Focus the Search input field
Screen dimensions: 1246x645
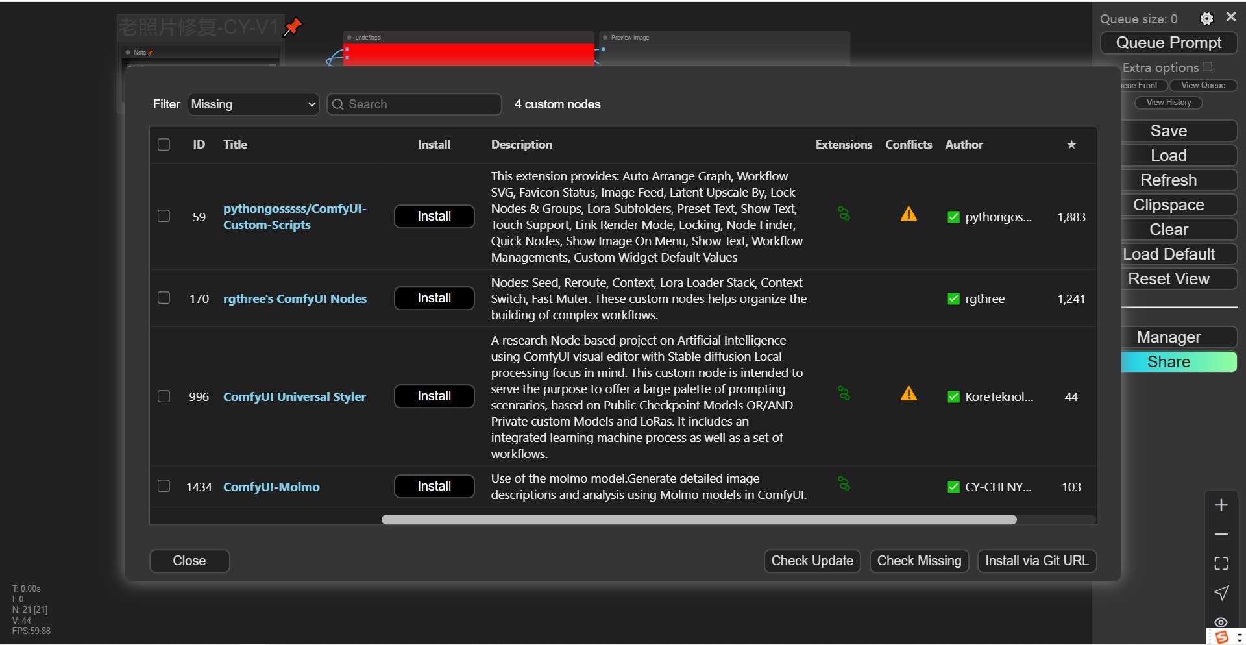click(x=415, y=104)
